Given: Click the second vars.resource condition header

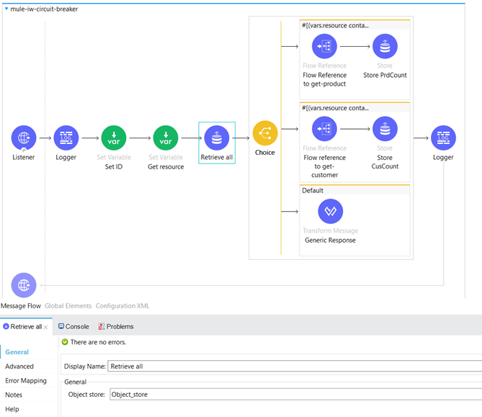Looking at the screenshot, I should (354, 108).
